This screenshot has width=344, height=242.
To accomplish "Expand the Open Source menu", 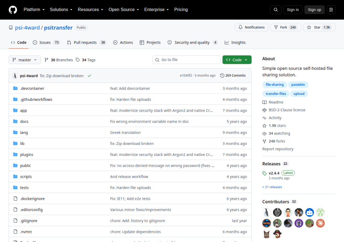I will 124,10.
